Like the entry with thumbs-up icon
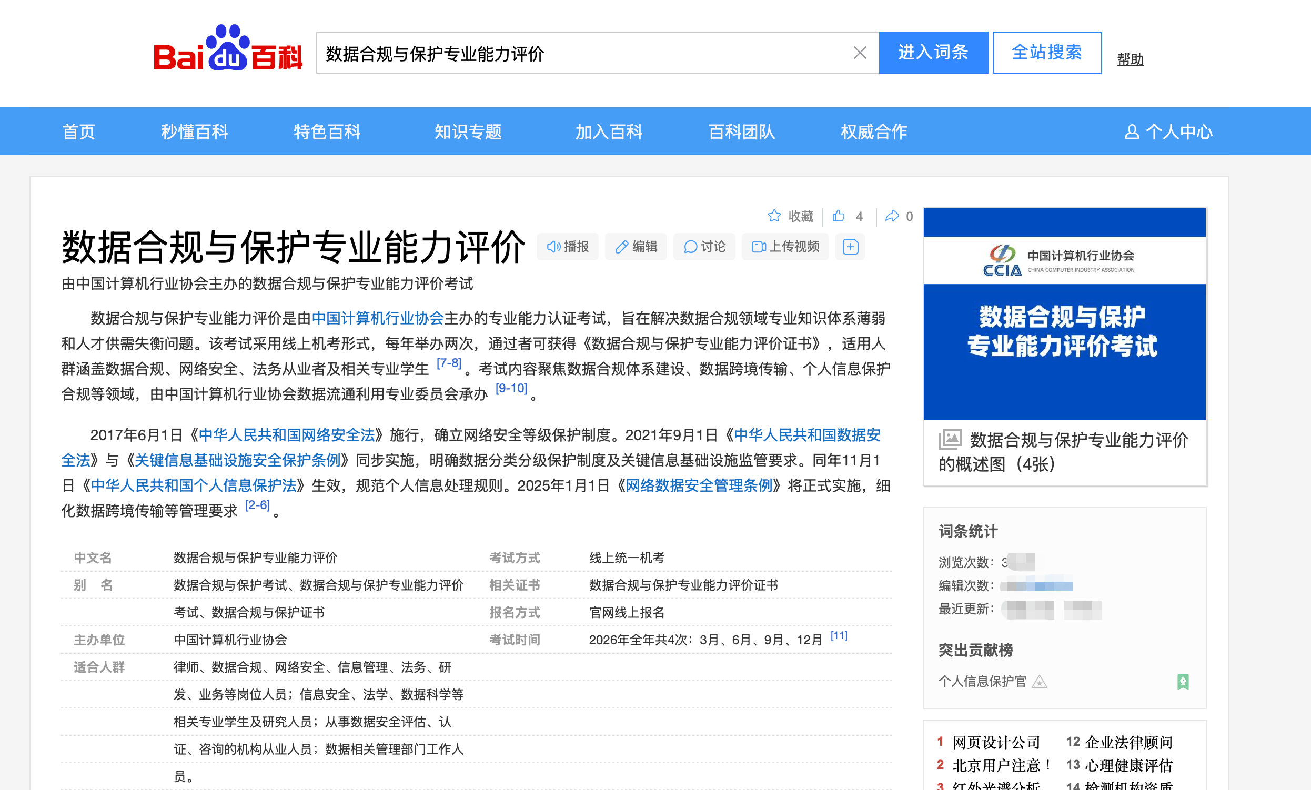The width and height of the screenshot is (1311, 790). [839, 216]
